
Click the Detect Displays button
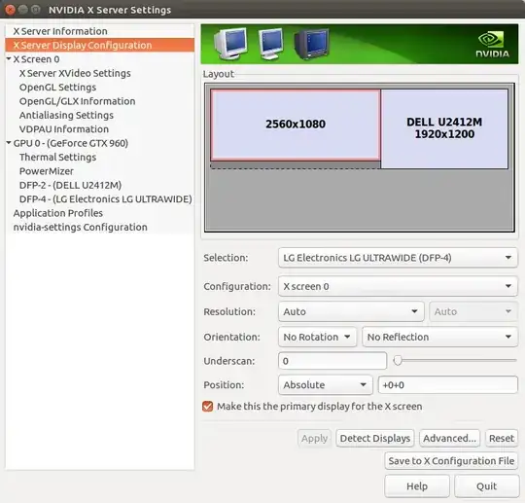click(x=375, y=439)
